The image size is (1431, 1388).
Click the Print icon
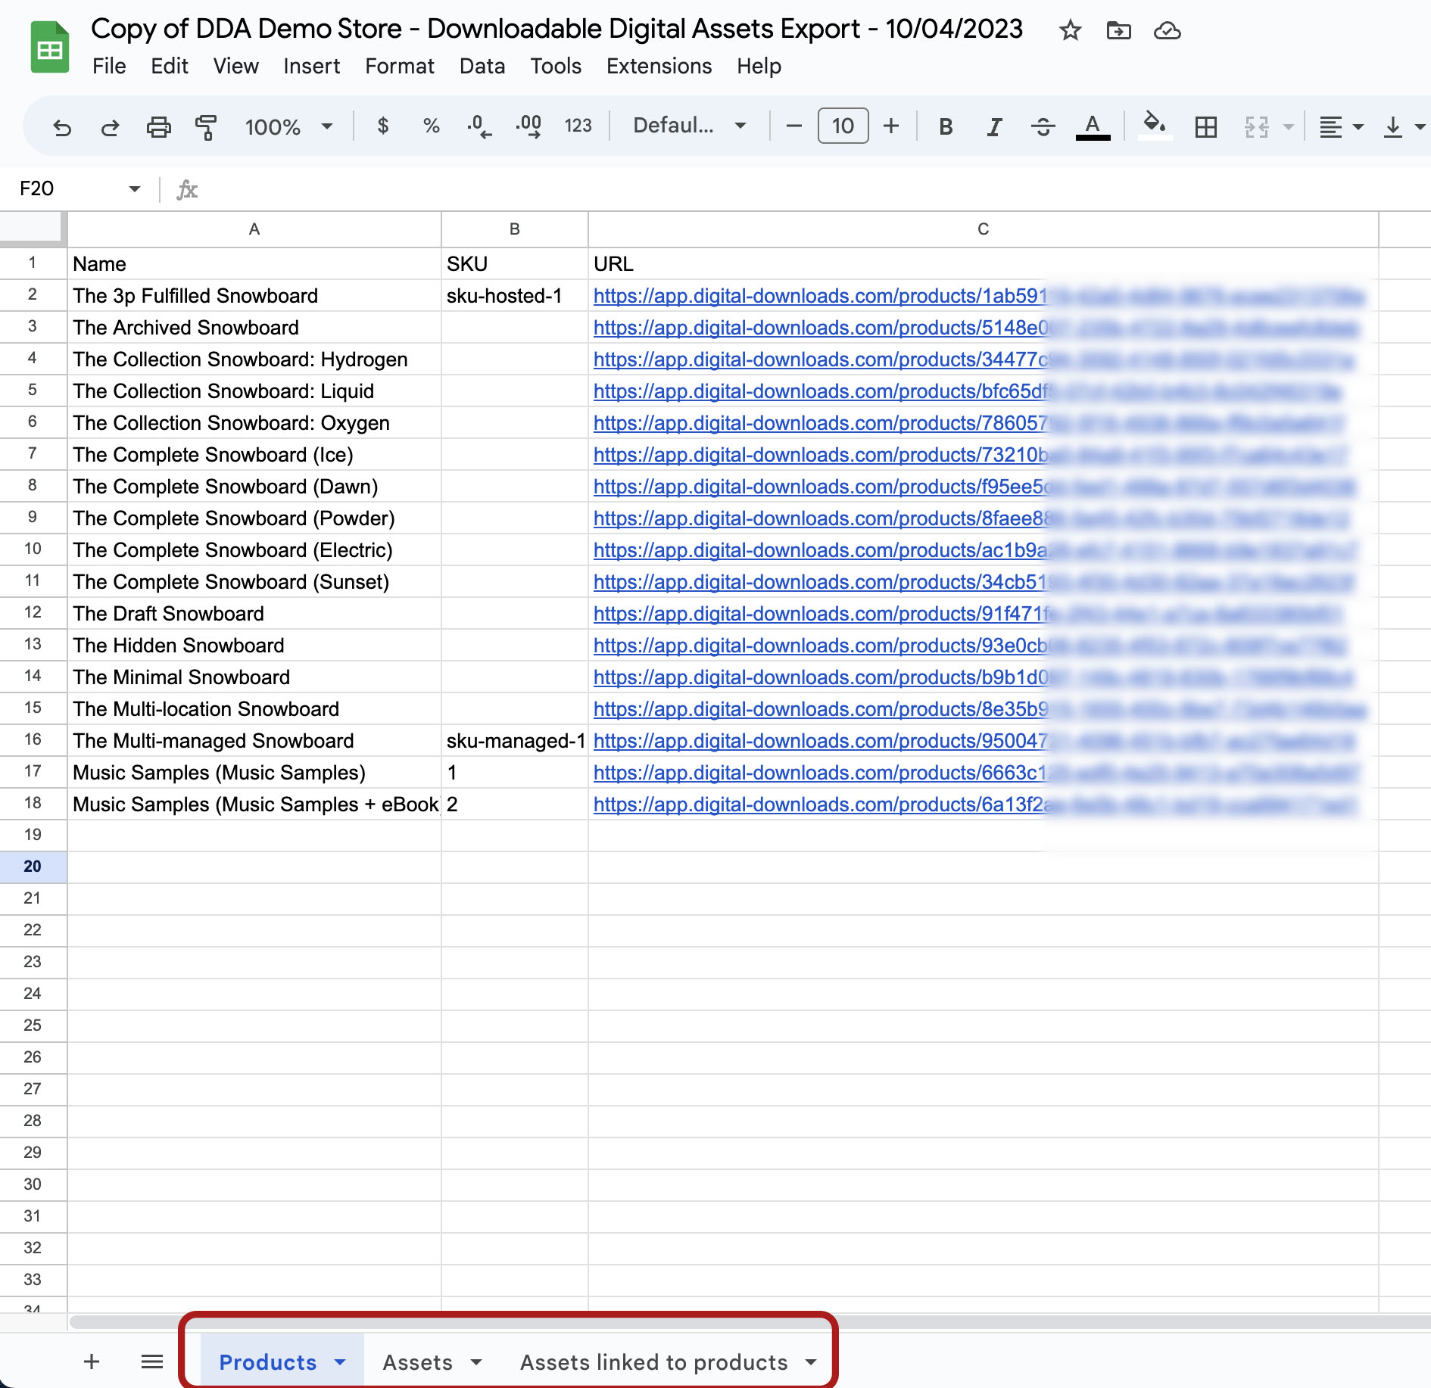[x=158, y=127]
